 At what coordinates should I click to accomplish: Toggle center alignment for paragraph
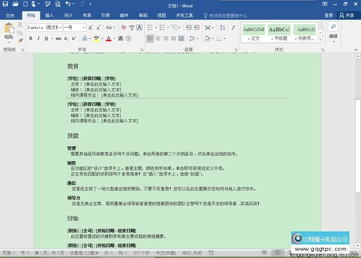(158, 39)
